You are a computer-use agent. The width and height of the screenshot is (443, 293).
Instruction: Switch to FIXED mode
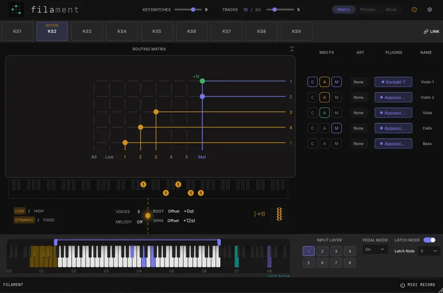pos(49,220)
